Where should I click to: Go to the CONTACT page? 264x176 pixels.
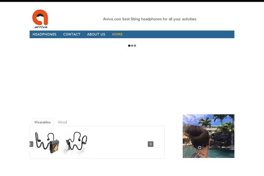tap(72, 34)
